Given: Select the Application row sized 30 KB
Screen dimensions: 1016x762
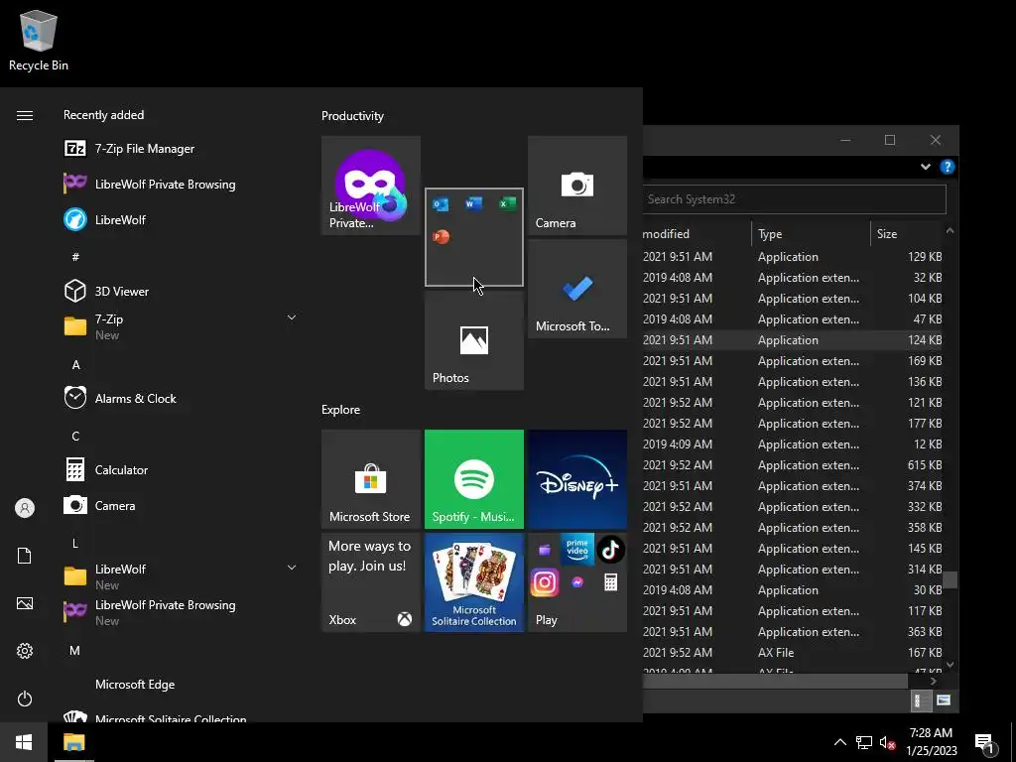Looking at the screenshot, I should (x=793, y=590).
